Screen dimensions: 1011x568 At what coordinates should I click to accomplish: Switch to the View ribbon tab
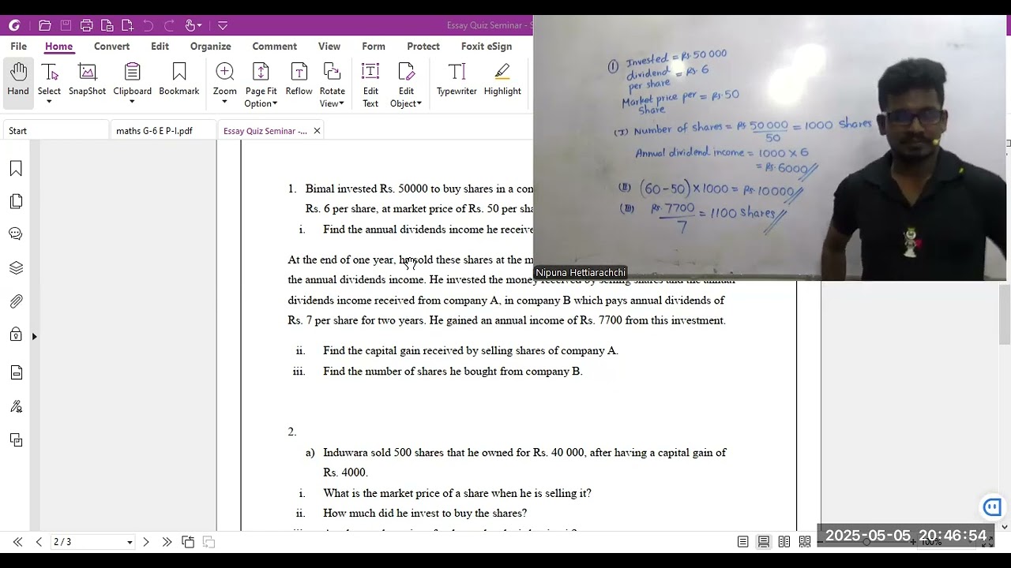pyautogui.click(x=329, y=47)
